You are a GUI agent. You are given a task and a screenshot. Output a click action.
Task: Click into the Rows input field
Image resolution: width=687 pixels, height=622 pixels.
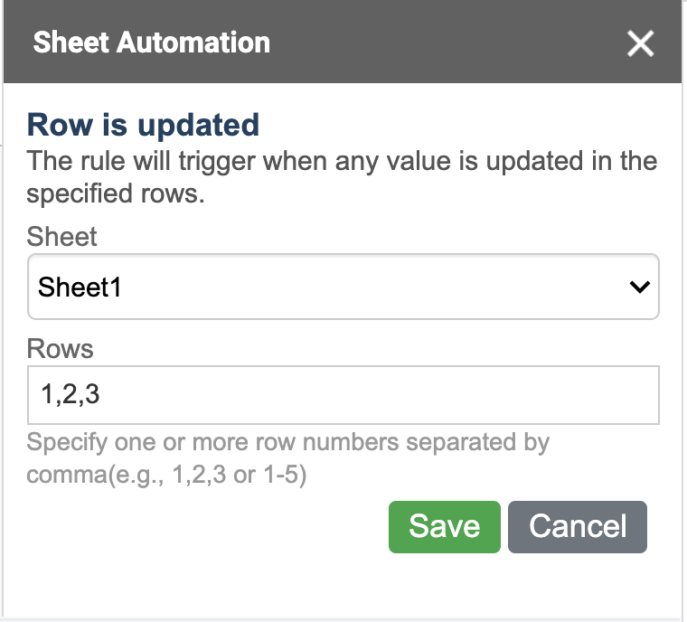point(343,395)
